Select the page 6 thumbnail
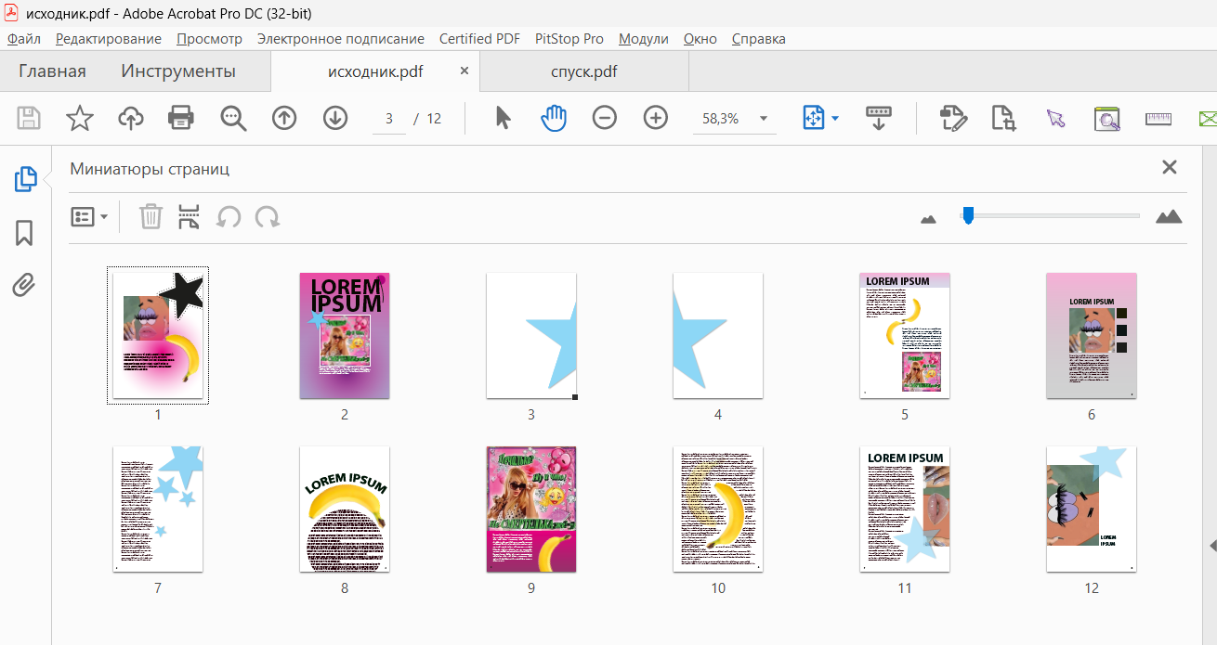The width and height of the screenshot is (1217, 645). pyautogui.click(x=1092, y=335)
